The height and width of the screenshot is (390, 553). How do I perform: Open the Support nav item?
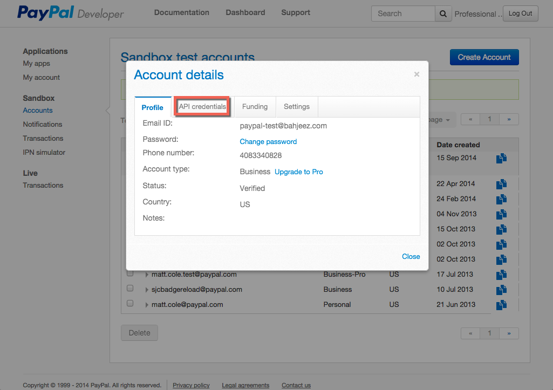tap(296, 13)
